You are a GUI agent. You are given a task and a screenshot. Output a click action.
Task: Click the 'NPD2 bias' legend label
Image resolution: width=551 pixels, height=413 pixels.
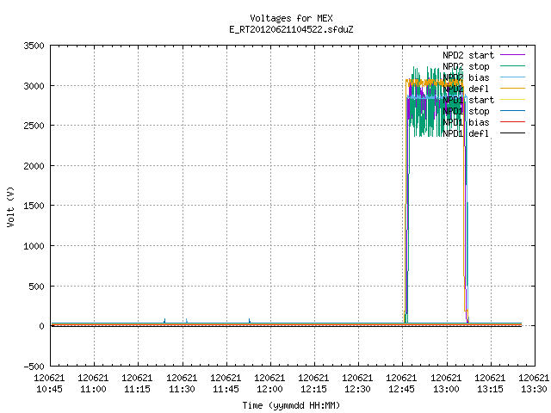pyautogui.click(x=466, y=77)
